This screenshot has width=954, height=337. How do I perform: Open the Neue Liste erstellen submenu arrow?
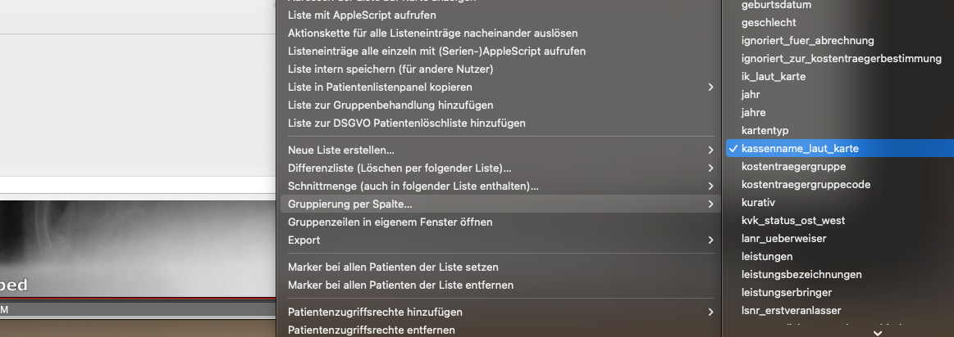[x=710, y=150]
